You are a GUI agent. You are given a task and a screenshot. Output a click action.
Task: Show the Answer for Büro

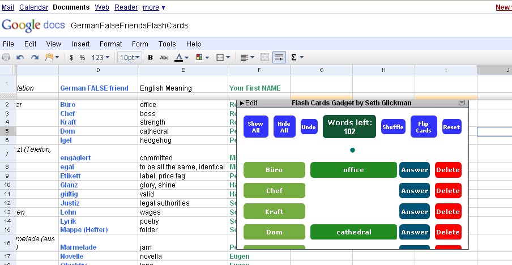(415, 170)
